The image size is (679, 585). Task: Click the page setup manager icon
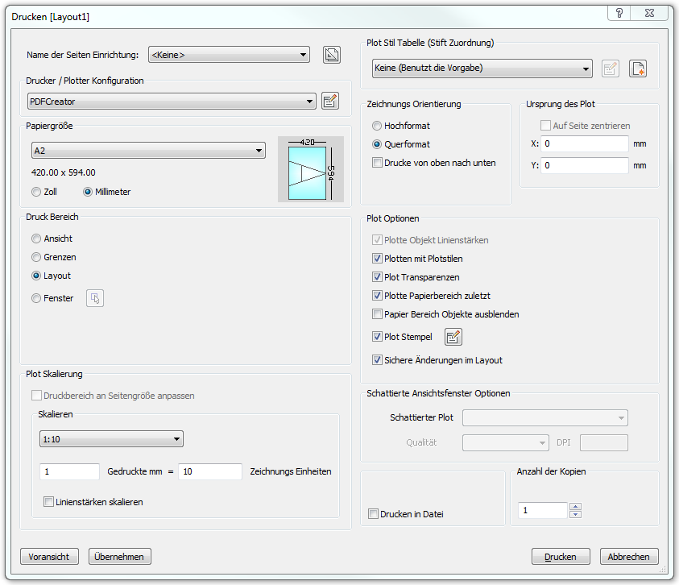click(331, 55)
